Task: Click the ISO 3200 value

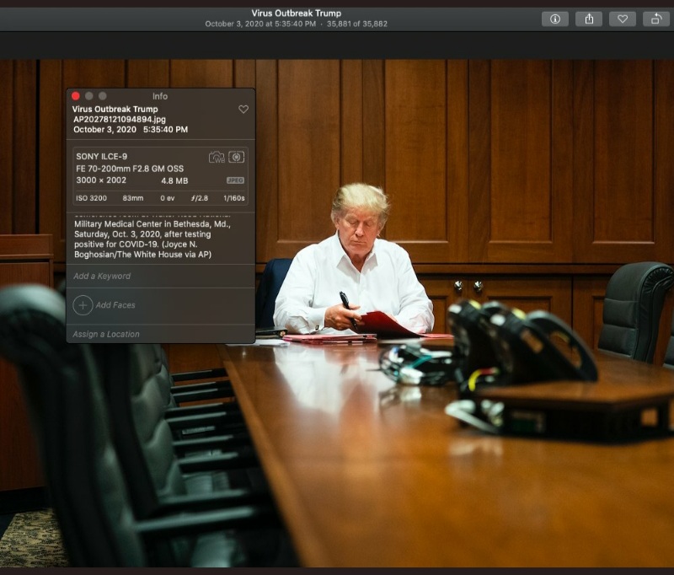Action: pos(92,198)
